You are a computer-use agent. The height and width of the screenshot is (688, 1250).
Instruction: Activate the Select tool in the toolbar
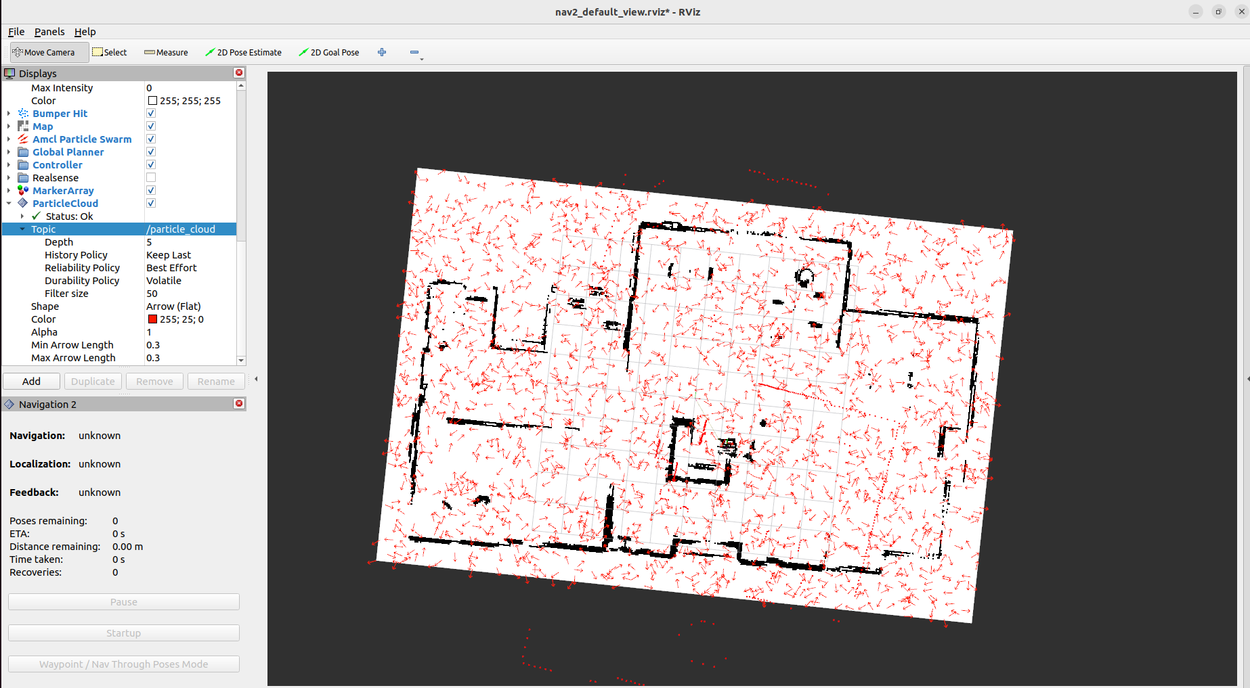click(110, 52)
